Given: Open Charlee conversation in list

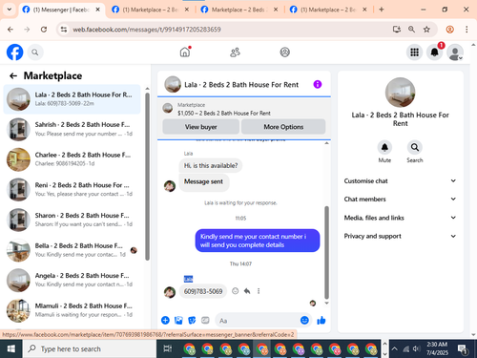Looking at the screenshot, I should point(72,159).
